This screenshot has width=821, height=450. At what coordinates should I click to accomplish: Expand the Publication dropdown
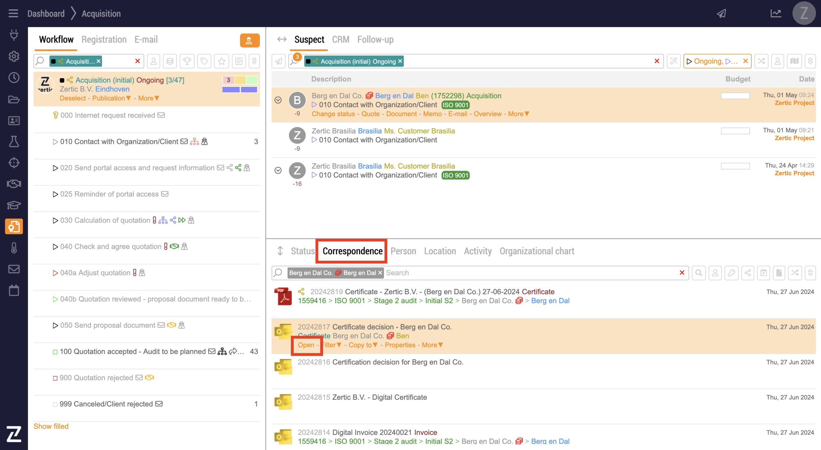111,98
